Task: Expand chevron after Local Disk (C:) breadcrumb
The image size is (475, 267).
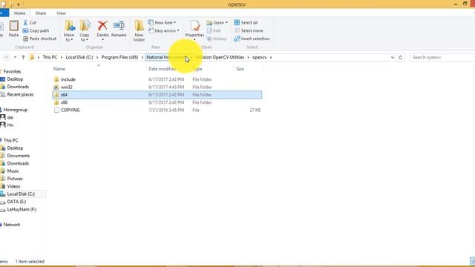Action: click(x=97, y=57)
